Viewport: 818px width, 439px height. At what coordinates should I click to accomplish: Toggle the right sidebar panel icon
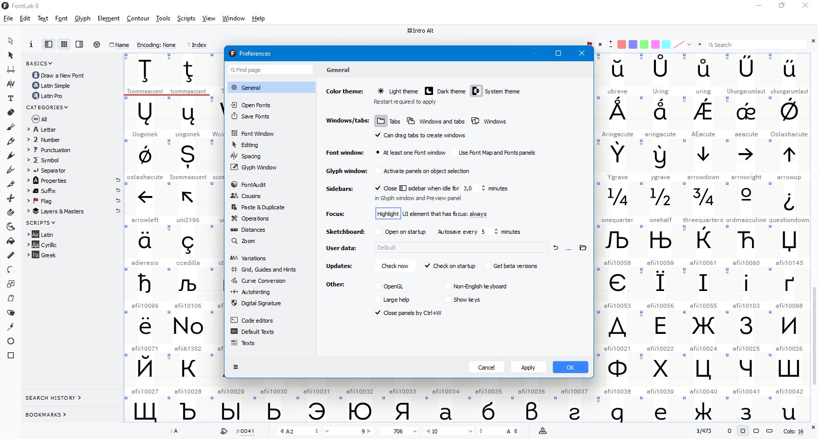coord(79,44)
